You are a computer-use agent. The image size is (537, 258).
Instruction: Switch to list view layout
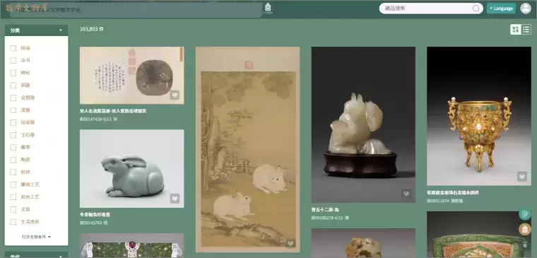click(526, 30)
